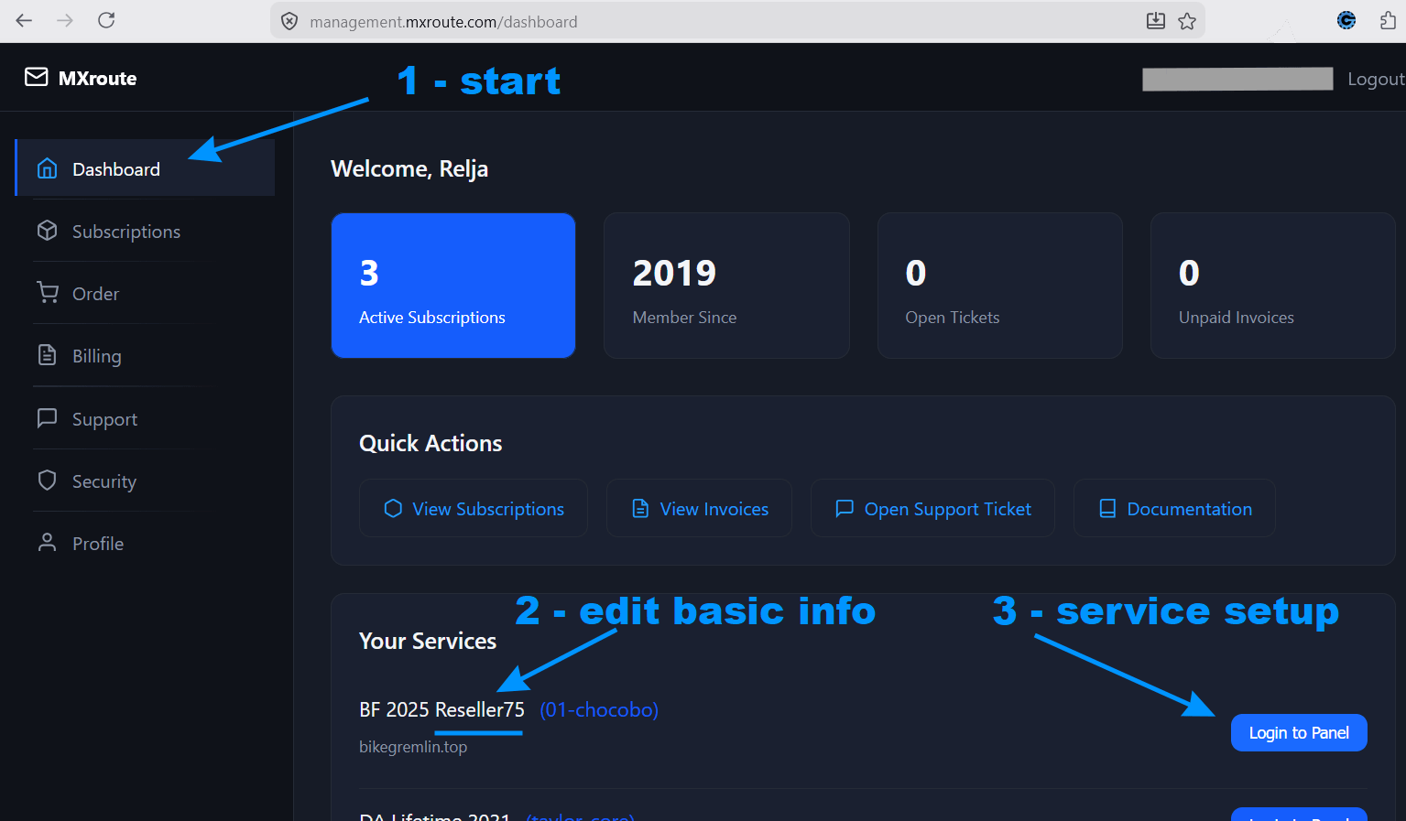This screenshot has width=1406, height=821.
Task: Open Subscriptions in the sidebar
Action: click(x=145, y=231)
